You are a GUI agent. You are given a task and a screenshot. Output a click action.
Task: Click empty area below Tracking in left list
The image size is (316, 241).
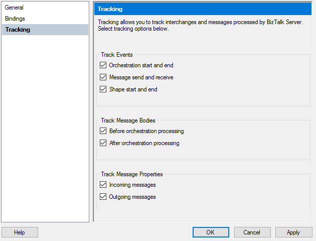(x=45, y=126)
